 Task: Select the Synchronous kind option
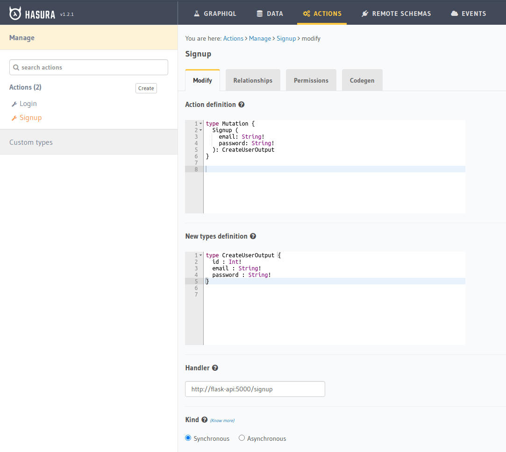(x=188, y=438)
